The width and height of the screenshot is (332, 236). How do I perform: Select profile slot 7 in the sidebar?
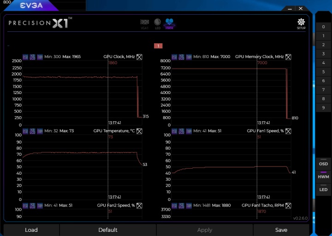(x=323, y=90)
